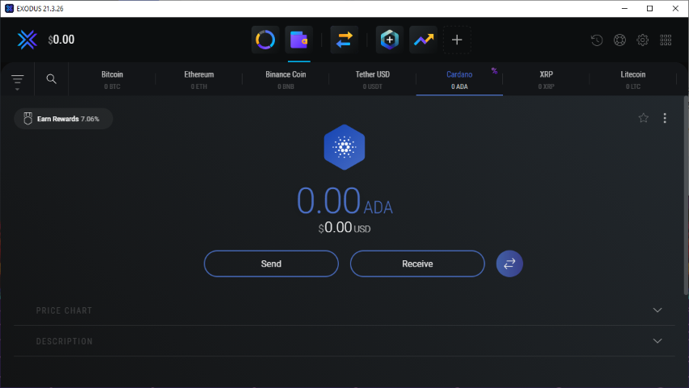This screenshot has height=388, width=689.
Task: Open the Portfolio ring icon
Action: pyautogui.click(x=265, y=39)
